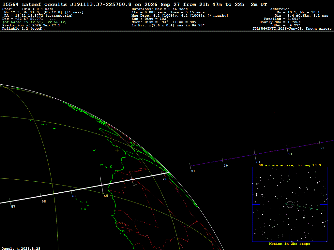Click the 59 minute tick label

(74, 196)
